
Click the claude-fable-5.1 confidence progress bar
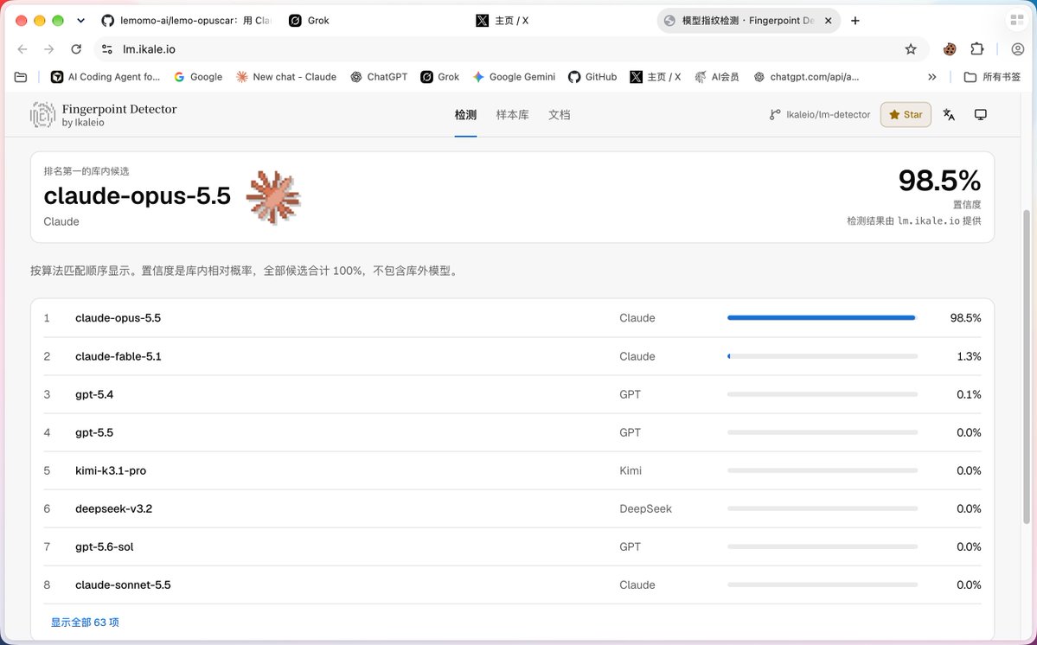(x=822, y=356)
